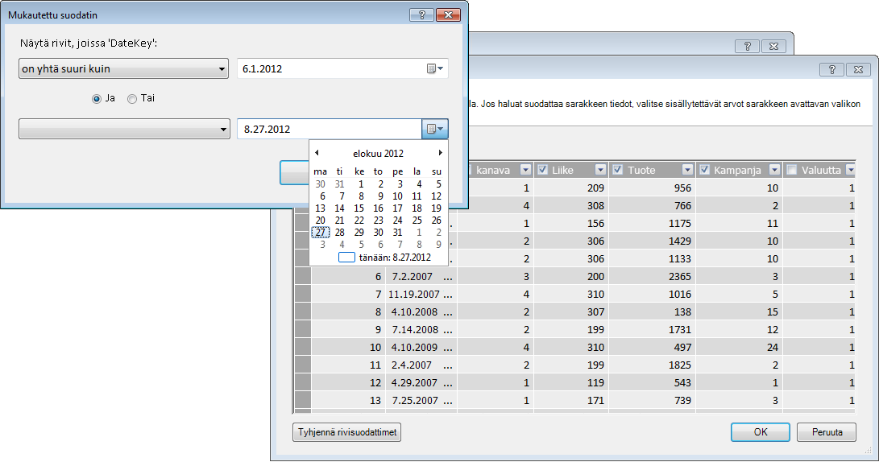Uncheck the Liike column checkbox
Viewport: 879px width, 462px height.
[543, 170]
